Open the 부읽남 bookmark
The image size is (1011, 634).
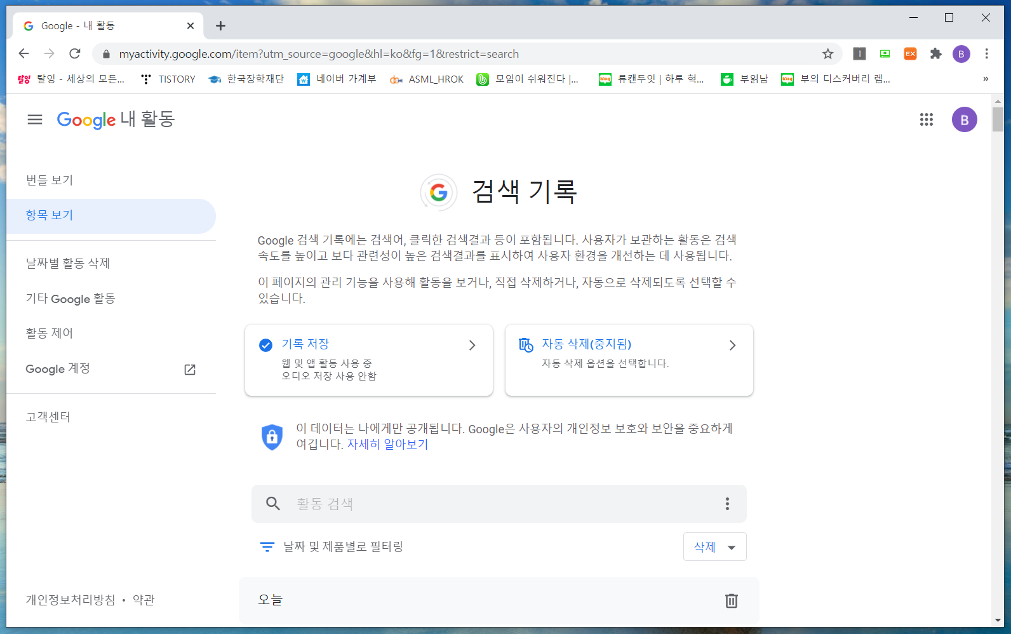point(744,79)
